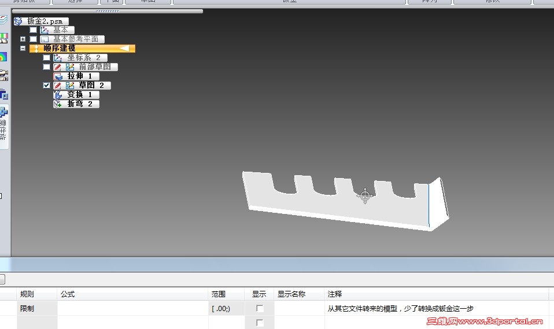Toggle the 前部草图 checkbox
This screenshot has width=554, height=329.
coord(46,67)
